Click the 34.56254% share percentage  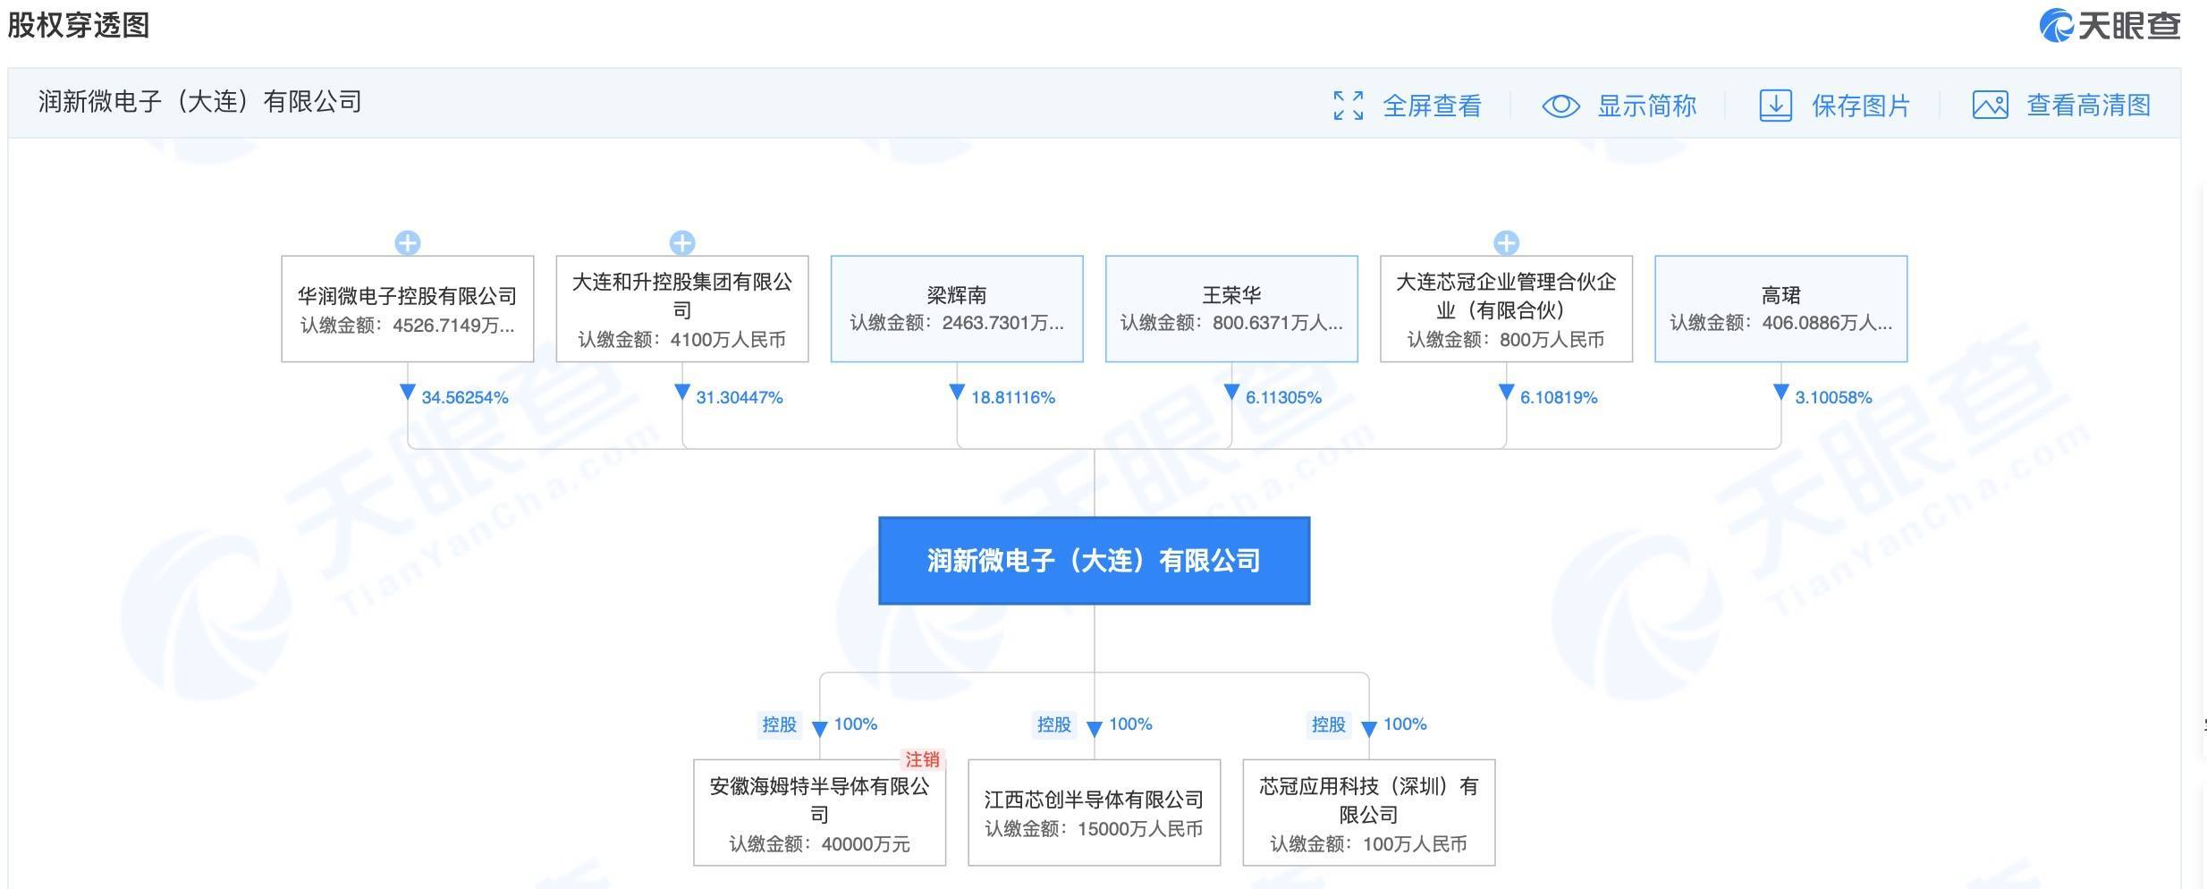[465, 397]
